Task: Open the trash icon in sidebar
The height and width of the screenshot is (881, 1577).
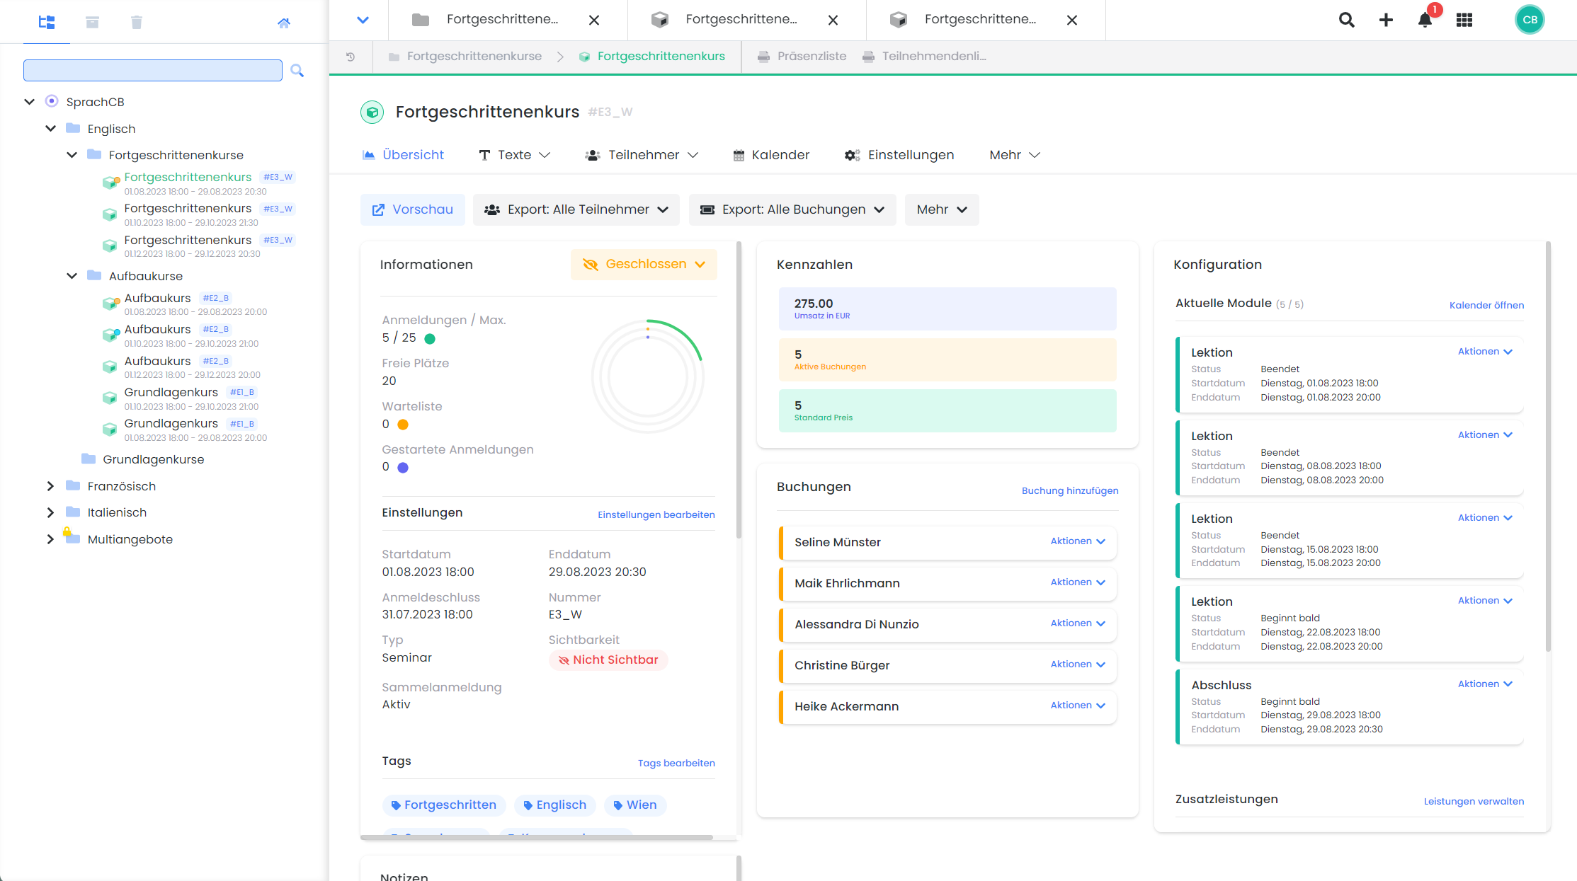Action: (137, 23)
